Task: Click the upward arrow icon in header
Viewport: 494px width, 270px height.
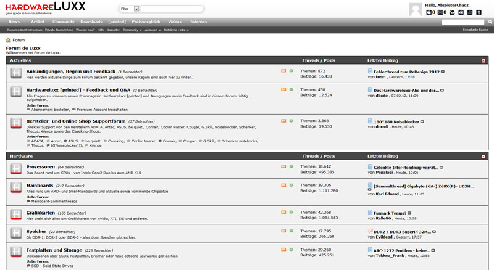Action: 479,12
